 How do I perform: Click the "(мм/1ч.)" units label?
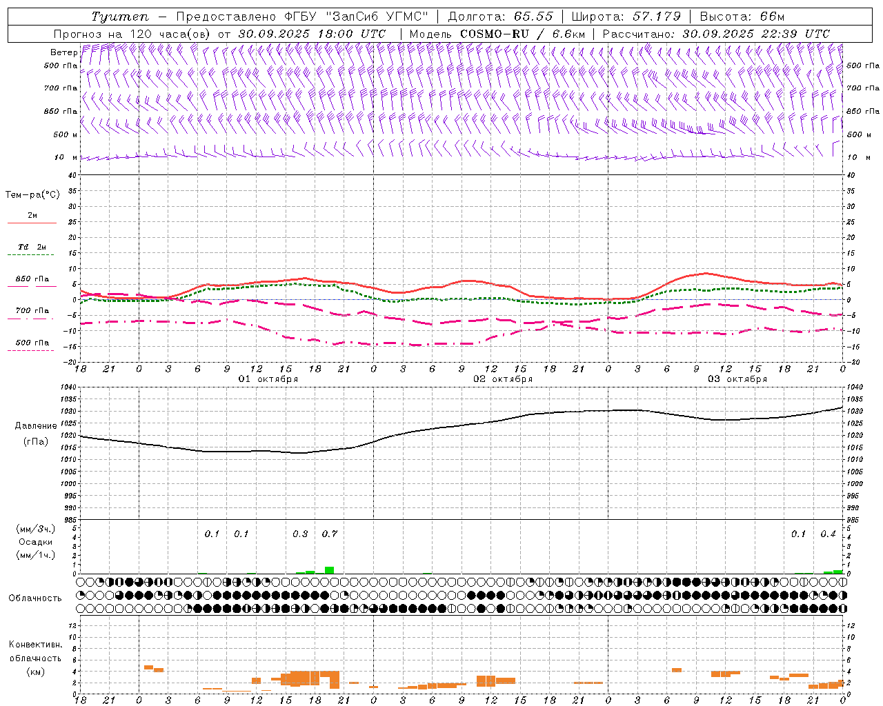[36, 554]
